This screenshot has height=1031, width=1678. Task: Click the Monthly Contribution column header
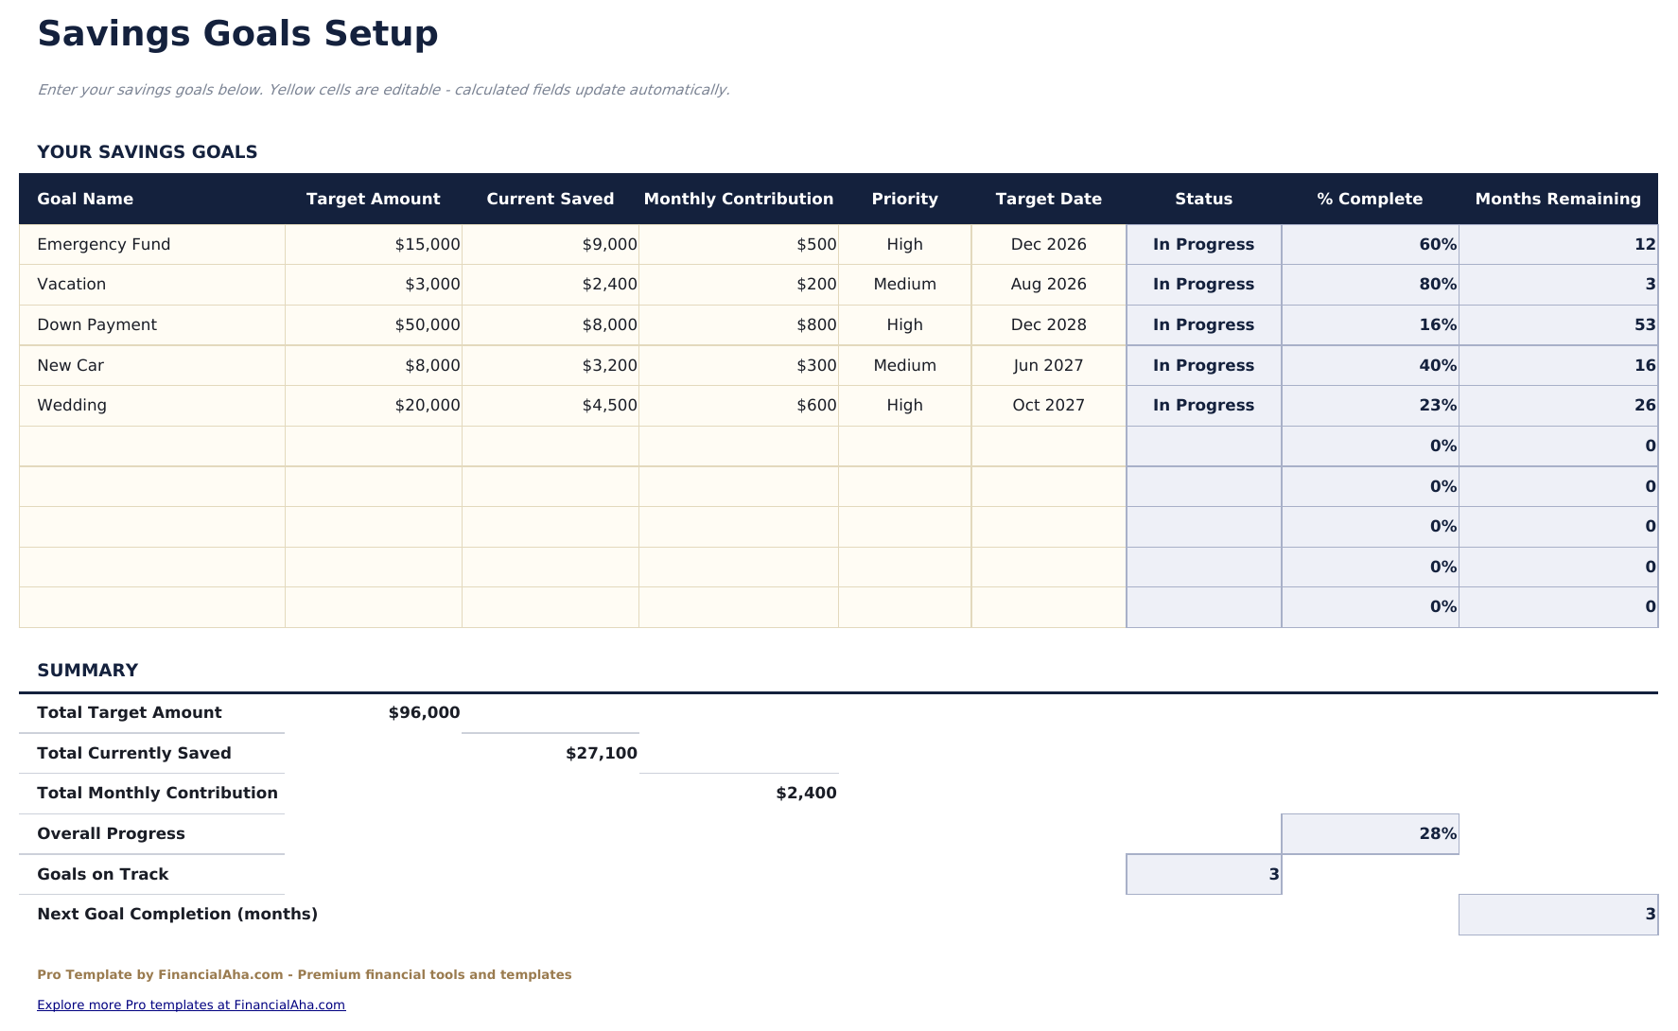739,199
